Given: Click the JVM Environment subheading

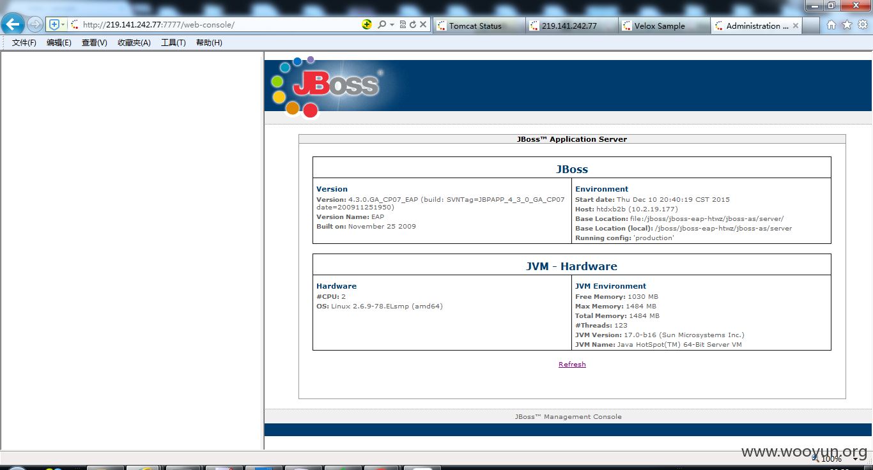Looking at the screenshot, I should [610, 286].
